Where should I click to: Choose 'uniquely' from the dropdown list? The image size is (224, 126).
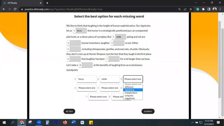tap(133, 96)
